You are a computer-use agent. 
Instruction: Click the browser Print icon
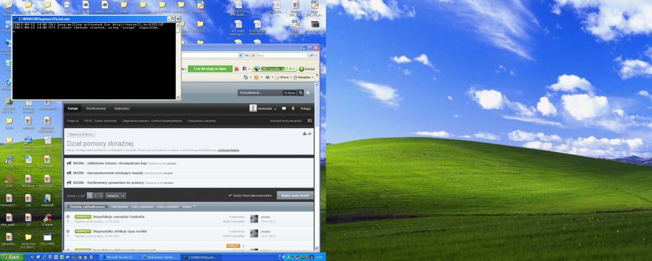tap(267, 77)
